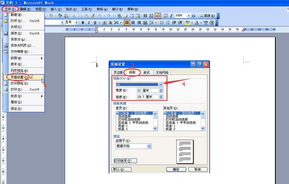Paste from the clipboard icon

click(86, 16)
